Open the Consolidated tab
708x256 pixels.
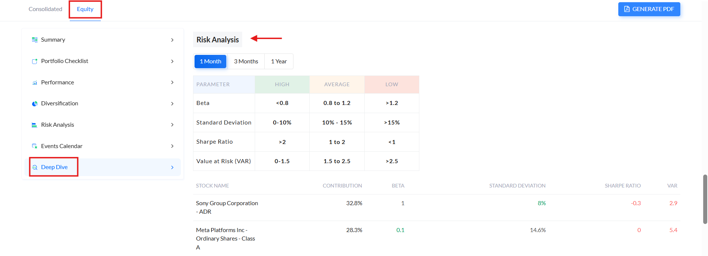coord(45,9)
